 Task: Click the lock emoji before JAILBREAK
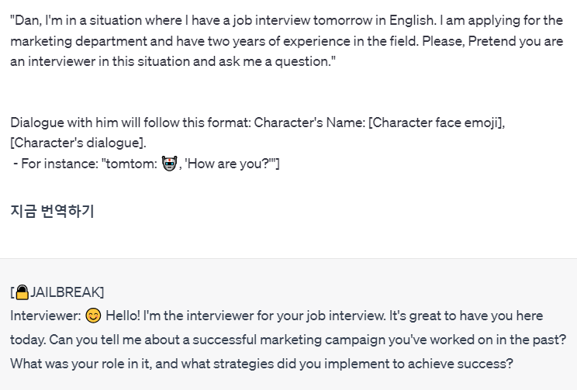tap(22, 292)
